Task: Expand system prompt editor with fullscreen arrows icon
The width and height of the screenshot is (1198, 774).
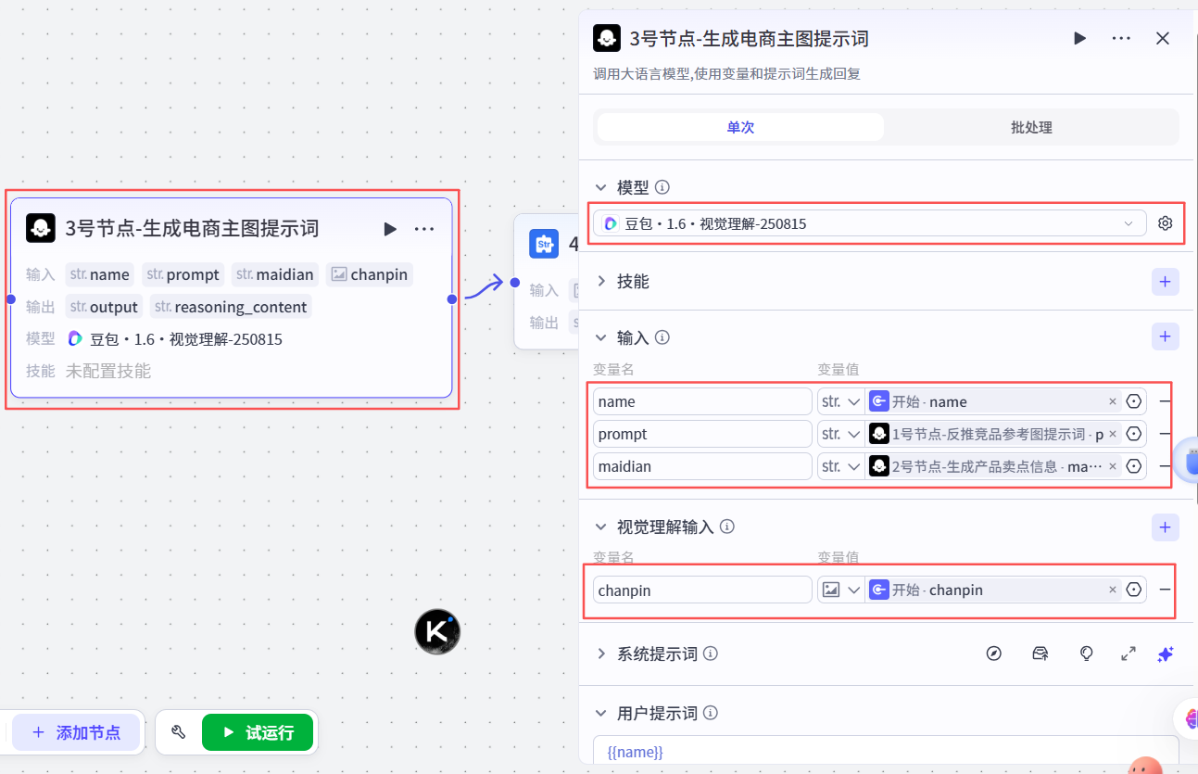Action: click(1128, 653)
